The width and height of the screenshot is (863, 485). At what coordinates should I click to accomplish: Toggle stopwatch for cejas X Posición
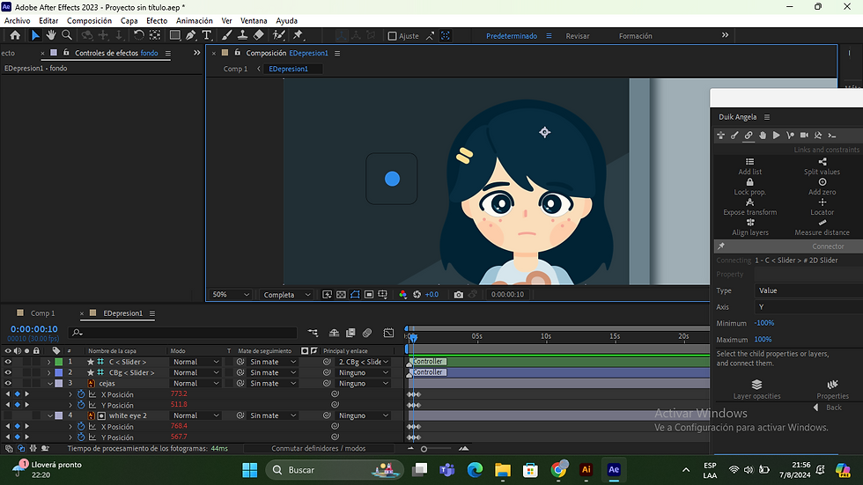[81, 394]
